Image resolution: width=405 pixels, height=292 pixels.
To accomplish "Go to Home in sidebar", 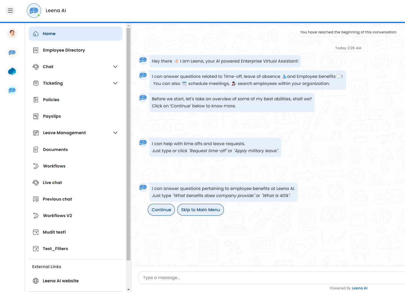I will [x=76, y=34].
